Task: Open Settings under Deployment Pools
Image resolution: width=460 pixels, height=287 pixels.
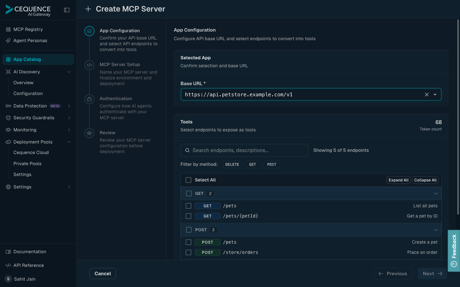Action: (x=22, y=174)
